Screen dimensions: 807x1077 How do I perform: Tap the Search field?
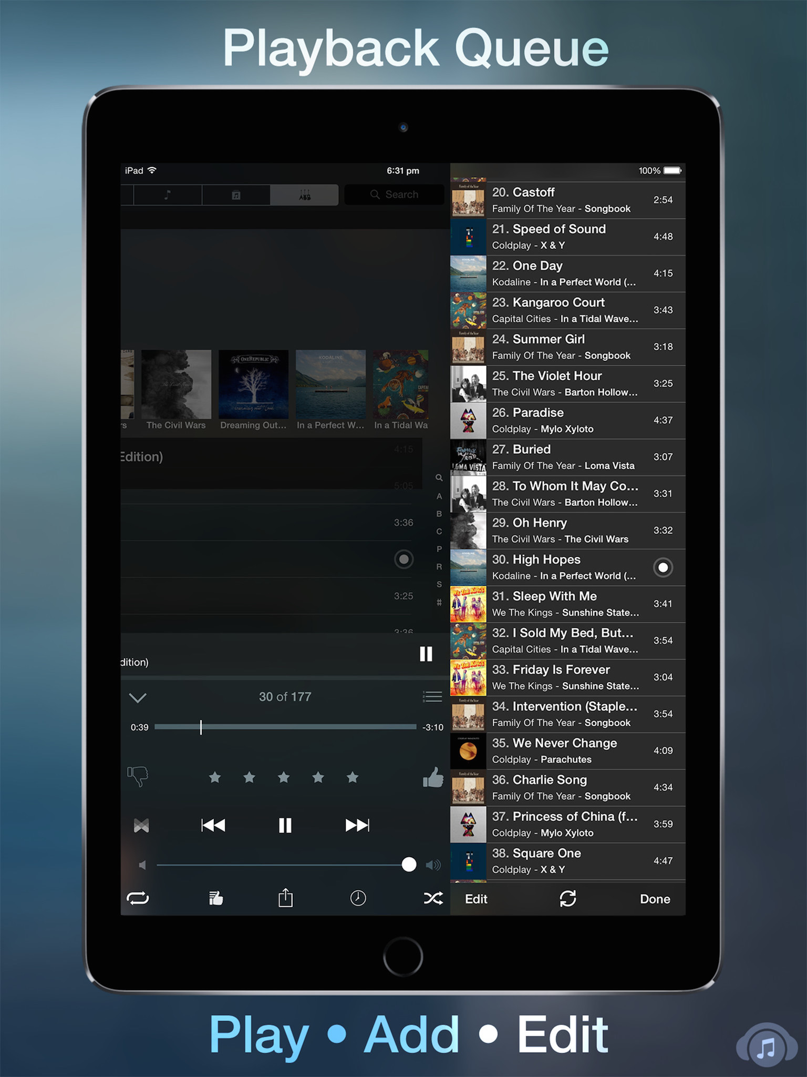[394, 195]
